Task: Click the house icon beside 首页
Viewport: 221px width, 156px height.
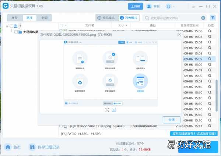Action: [8, 147]
